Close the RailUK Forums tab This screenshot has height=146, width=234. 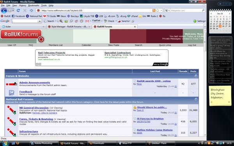(x=135, y=26)
